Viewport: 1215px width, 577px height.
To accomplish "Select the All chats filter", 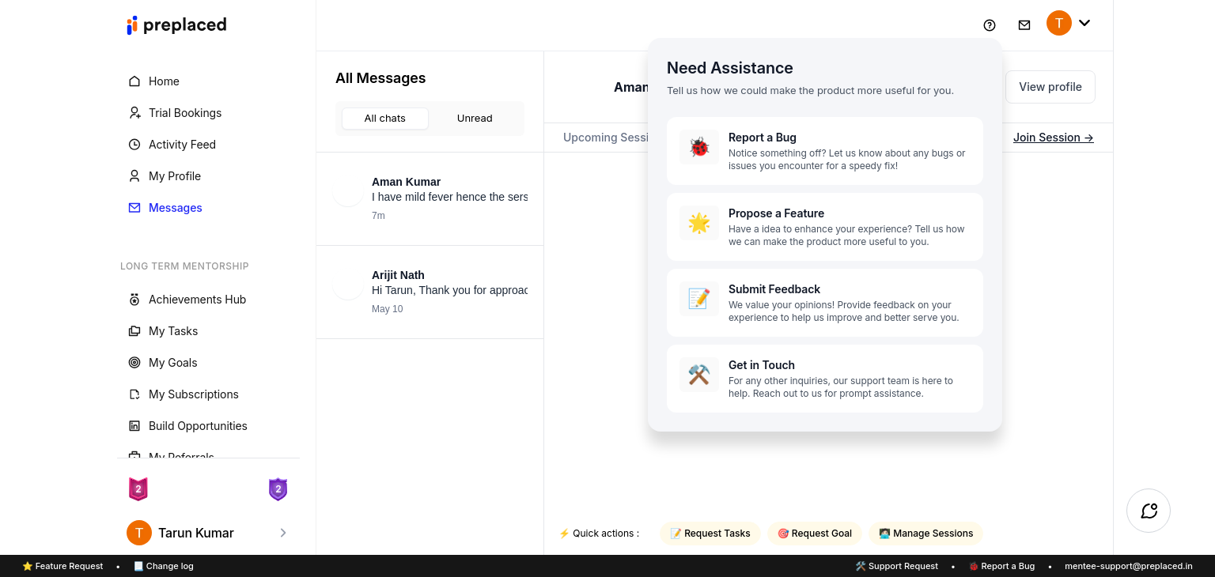I will (385, 119).
